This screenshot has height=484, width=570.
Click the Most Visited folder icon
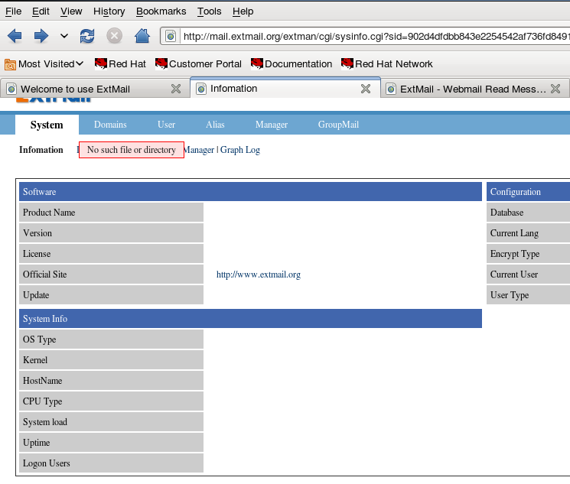click(10, 64)
